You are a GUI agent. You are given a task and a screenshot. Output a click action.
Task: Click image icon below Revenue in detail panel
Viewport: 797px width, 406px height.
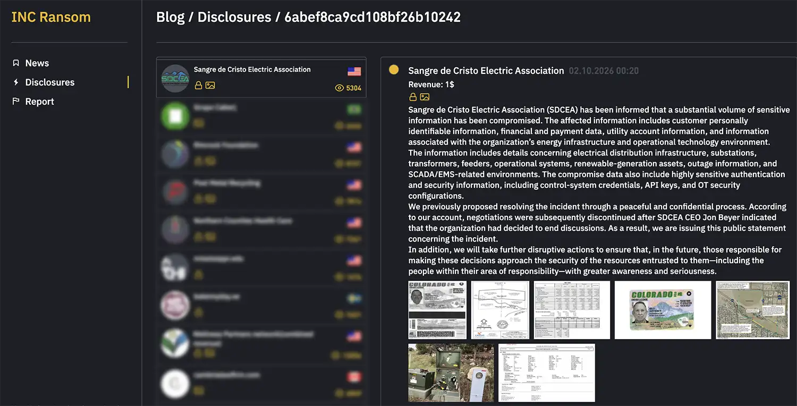tap(425, 97)
